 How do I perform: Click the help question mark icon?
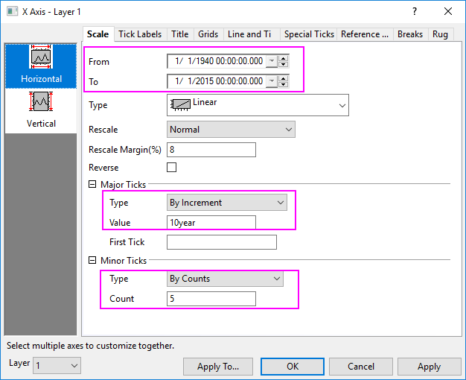(x=415, y=11)
